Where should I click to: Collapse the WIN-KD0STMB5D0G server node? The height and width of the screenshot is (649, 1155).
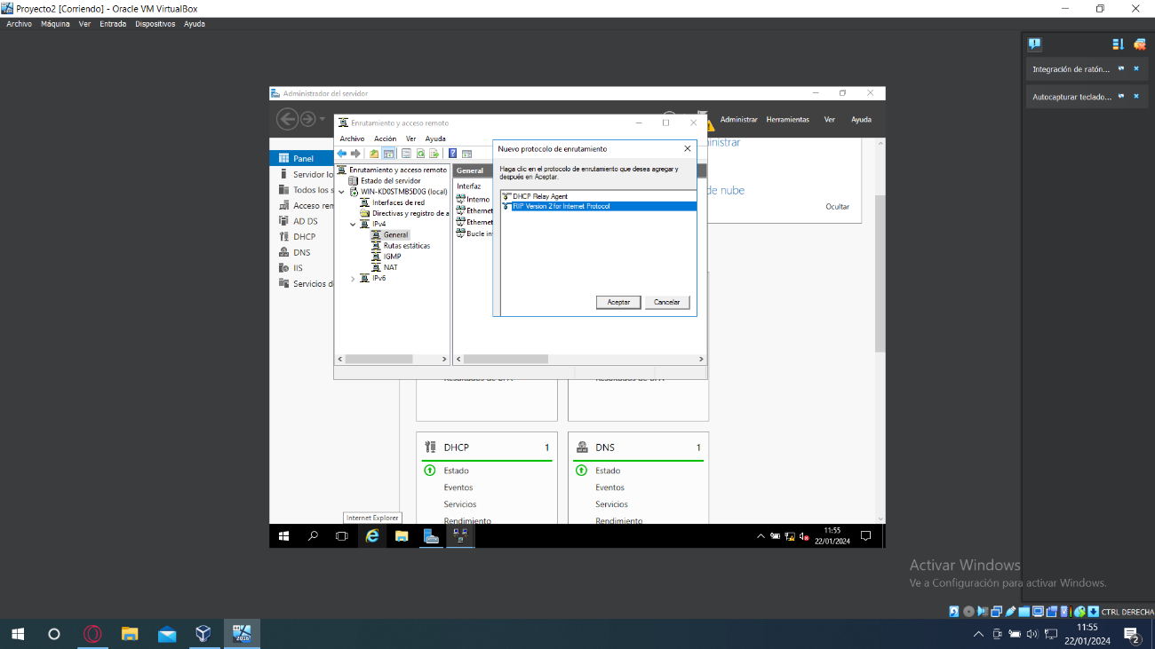(342, 191)
